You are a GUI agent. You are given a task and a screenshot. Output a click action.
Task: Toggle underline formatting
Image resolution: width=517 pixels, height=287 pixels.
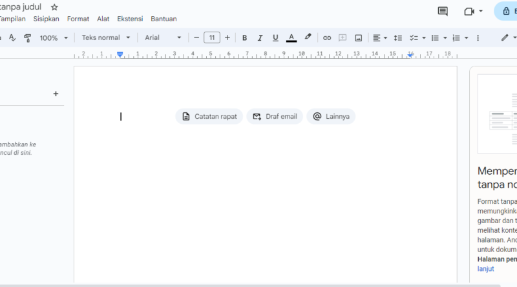(x=275, y=38)
